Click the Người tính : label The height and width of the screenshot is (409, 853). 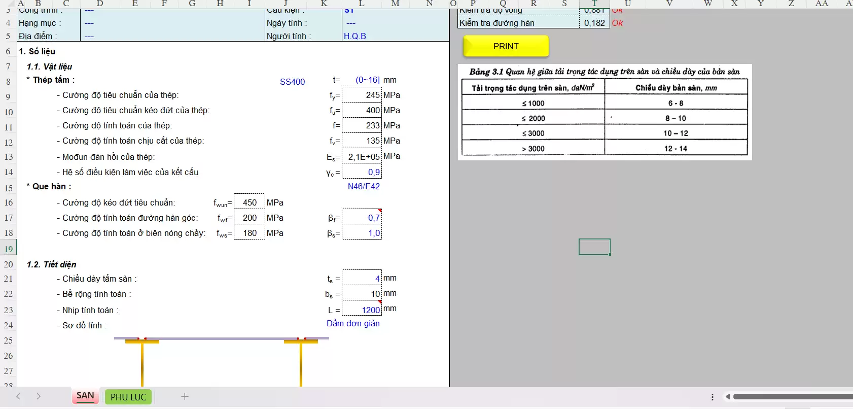pyautogui.click(x=289, y=36)
